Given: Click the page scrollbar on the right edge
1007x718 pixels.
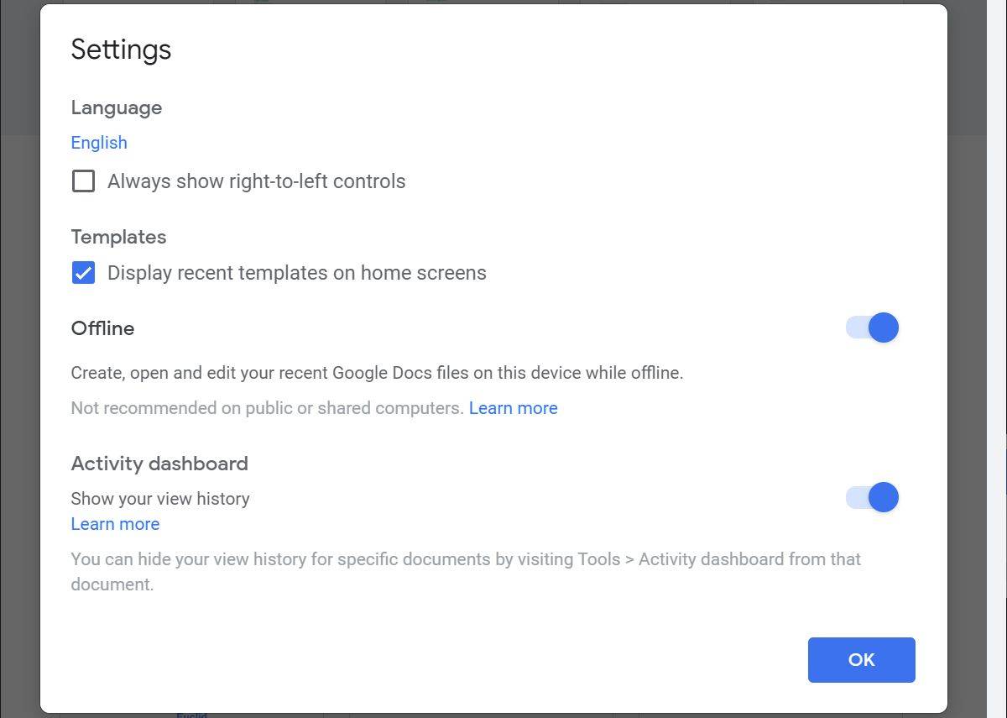Looking at the screenshot, I should point(1003,359).
